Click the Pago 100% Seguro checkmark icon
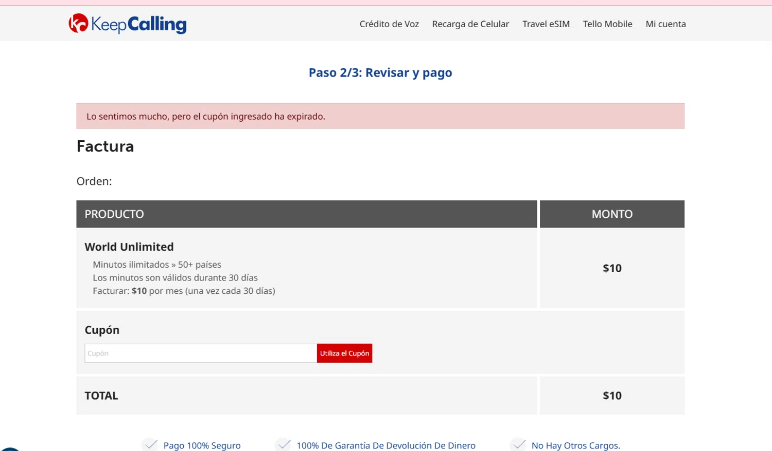The image size is (772, 451). [x=150, y=444]
